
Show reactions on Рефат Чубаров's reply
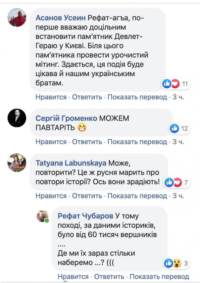177,263
